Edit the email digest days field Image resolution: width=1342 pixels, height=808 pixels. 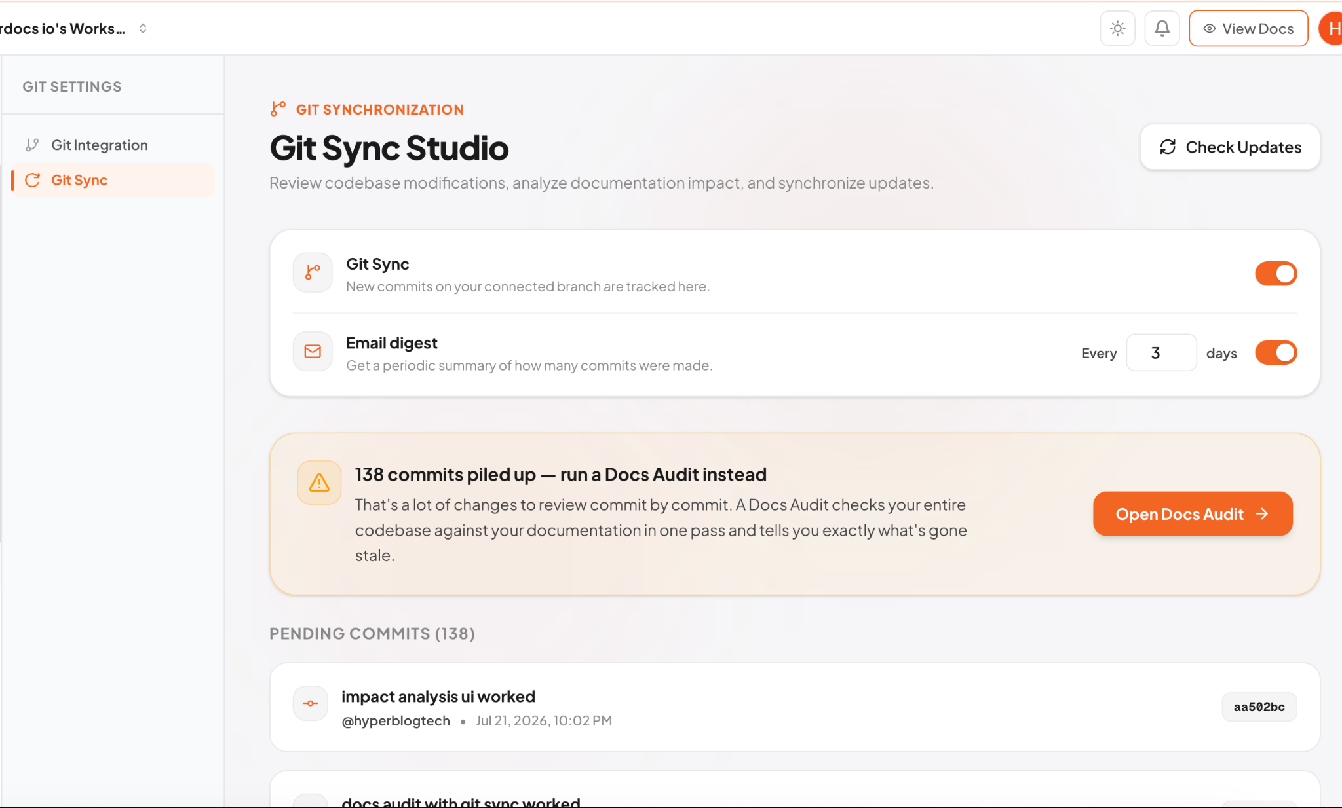pyautogui.click(x=1161, y=353)
